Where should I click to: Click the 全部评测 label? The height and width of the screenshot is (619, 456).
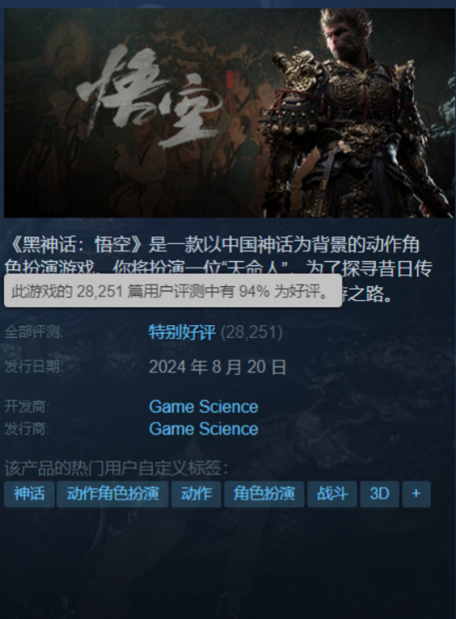tap(34, 332)
